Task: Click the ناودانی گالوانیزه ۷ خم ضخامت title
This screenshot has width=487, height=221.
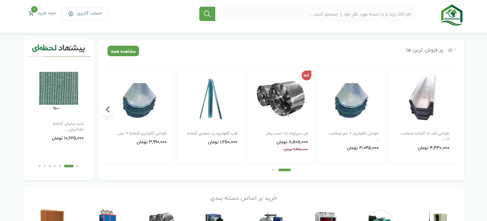Action: click(x=354, y=136)
